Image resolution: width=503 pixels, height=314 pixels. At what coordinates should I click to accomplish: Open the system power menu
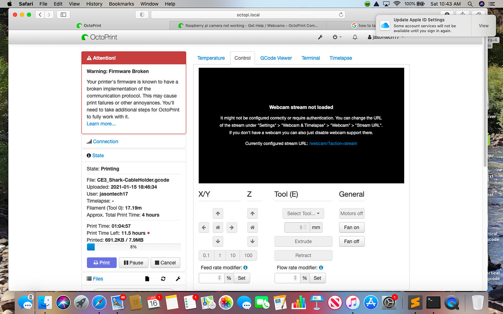pos(337,37)
